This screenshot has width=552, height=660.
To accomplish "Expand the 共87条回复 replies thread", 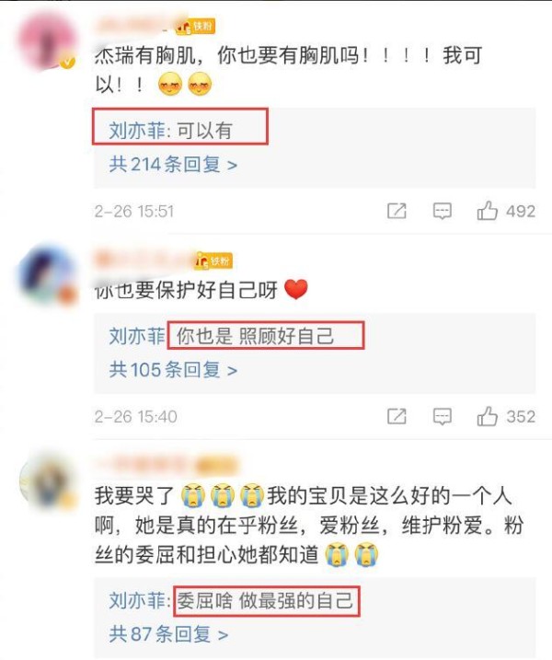I will pos(168,633).
